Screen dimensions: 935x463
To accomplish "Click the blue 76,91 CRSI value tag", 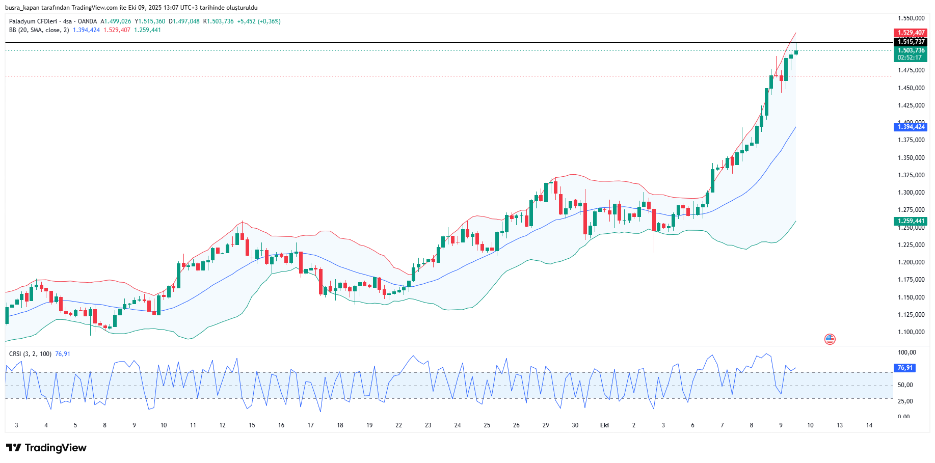I will click(905, 368).
